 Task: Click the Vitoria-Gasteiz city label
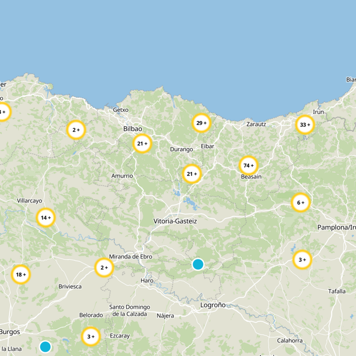(x=175, y=221)
